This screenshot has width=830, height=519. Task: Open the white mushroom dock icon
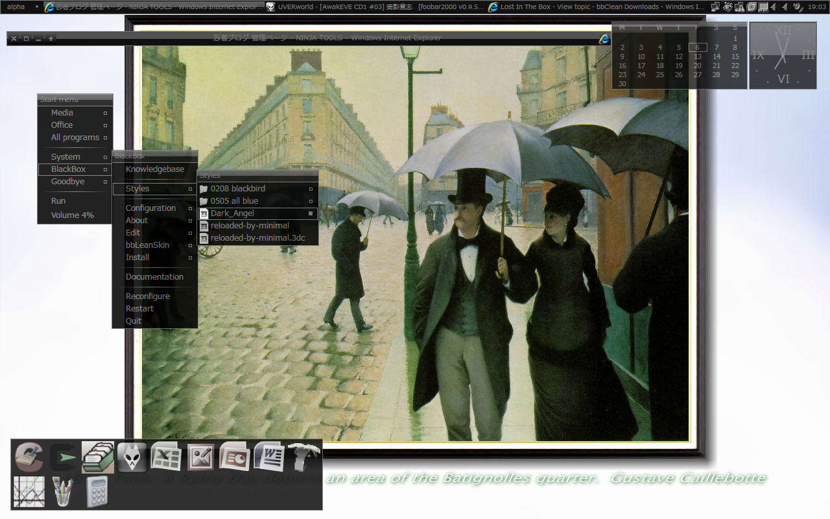click(303, 457)
